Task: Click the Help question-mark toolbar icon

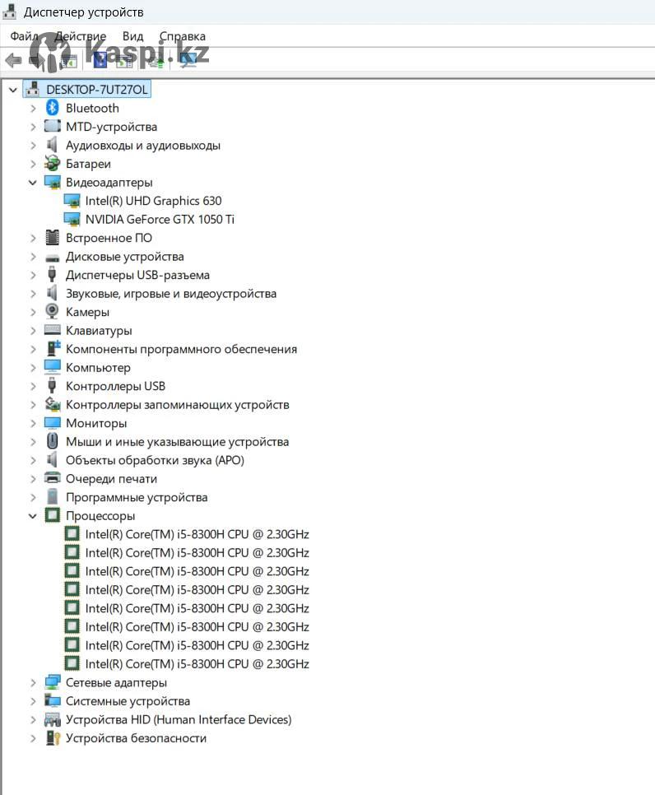Action: click(100, 60)
